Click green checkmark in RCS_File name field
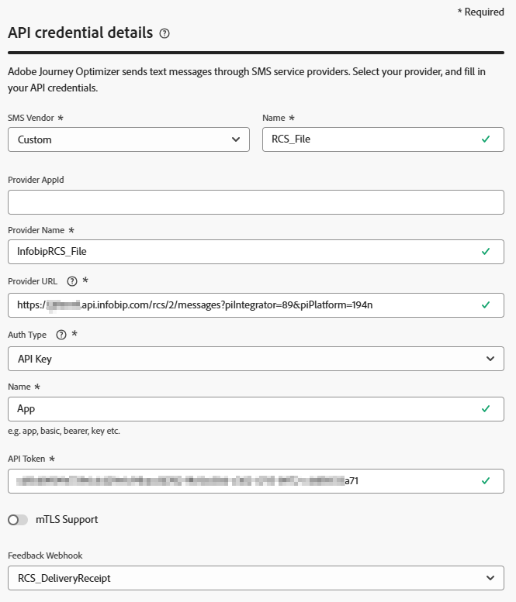Screen dimensions: 516x602 pyautogui.click(x=486, y=139)
